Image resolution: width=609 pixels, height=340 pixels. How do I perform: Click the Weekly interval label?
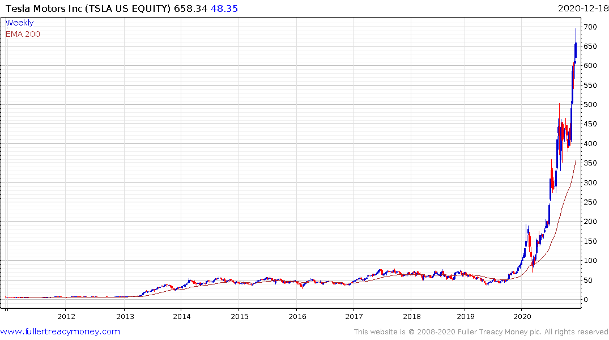(19, 23)
